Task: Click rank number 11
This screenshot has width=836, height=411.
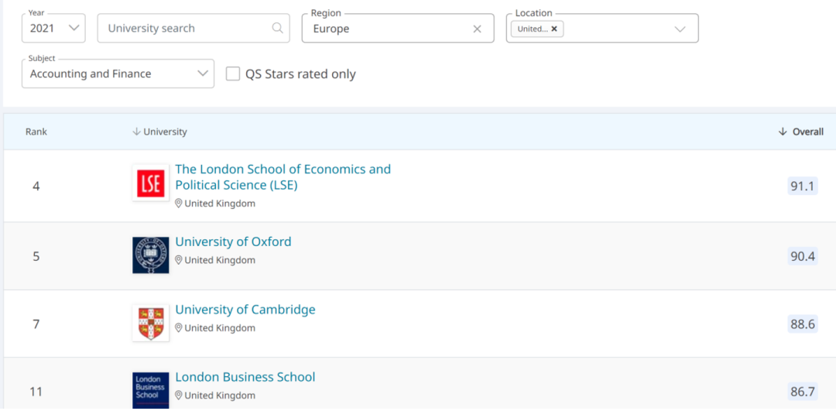Action: (x=36, y=392)
